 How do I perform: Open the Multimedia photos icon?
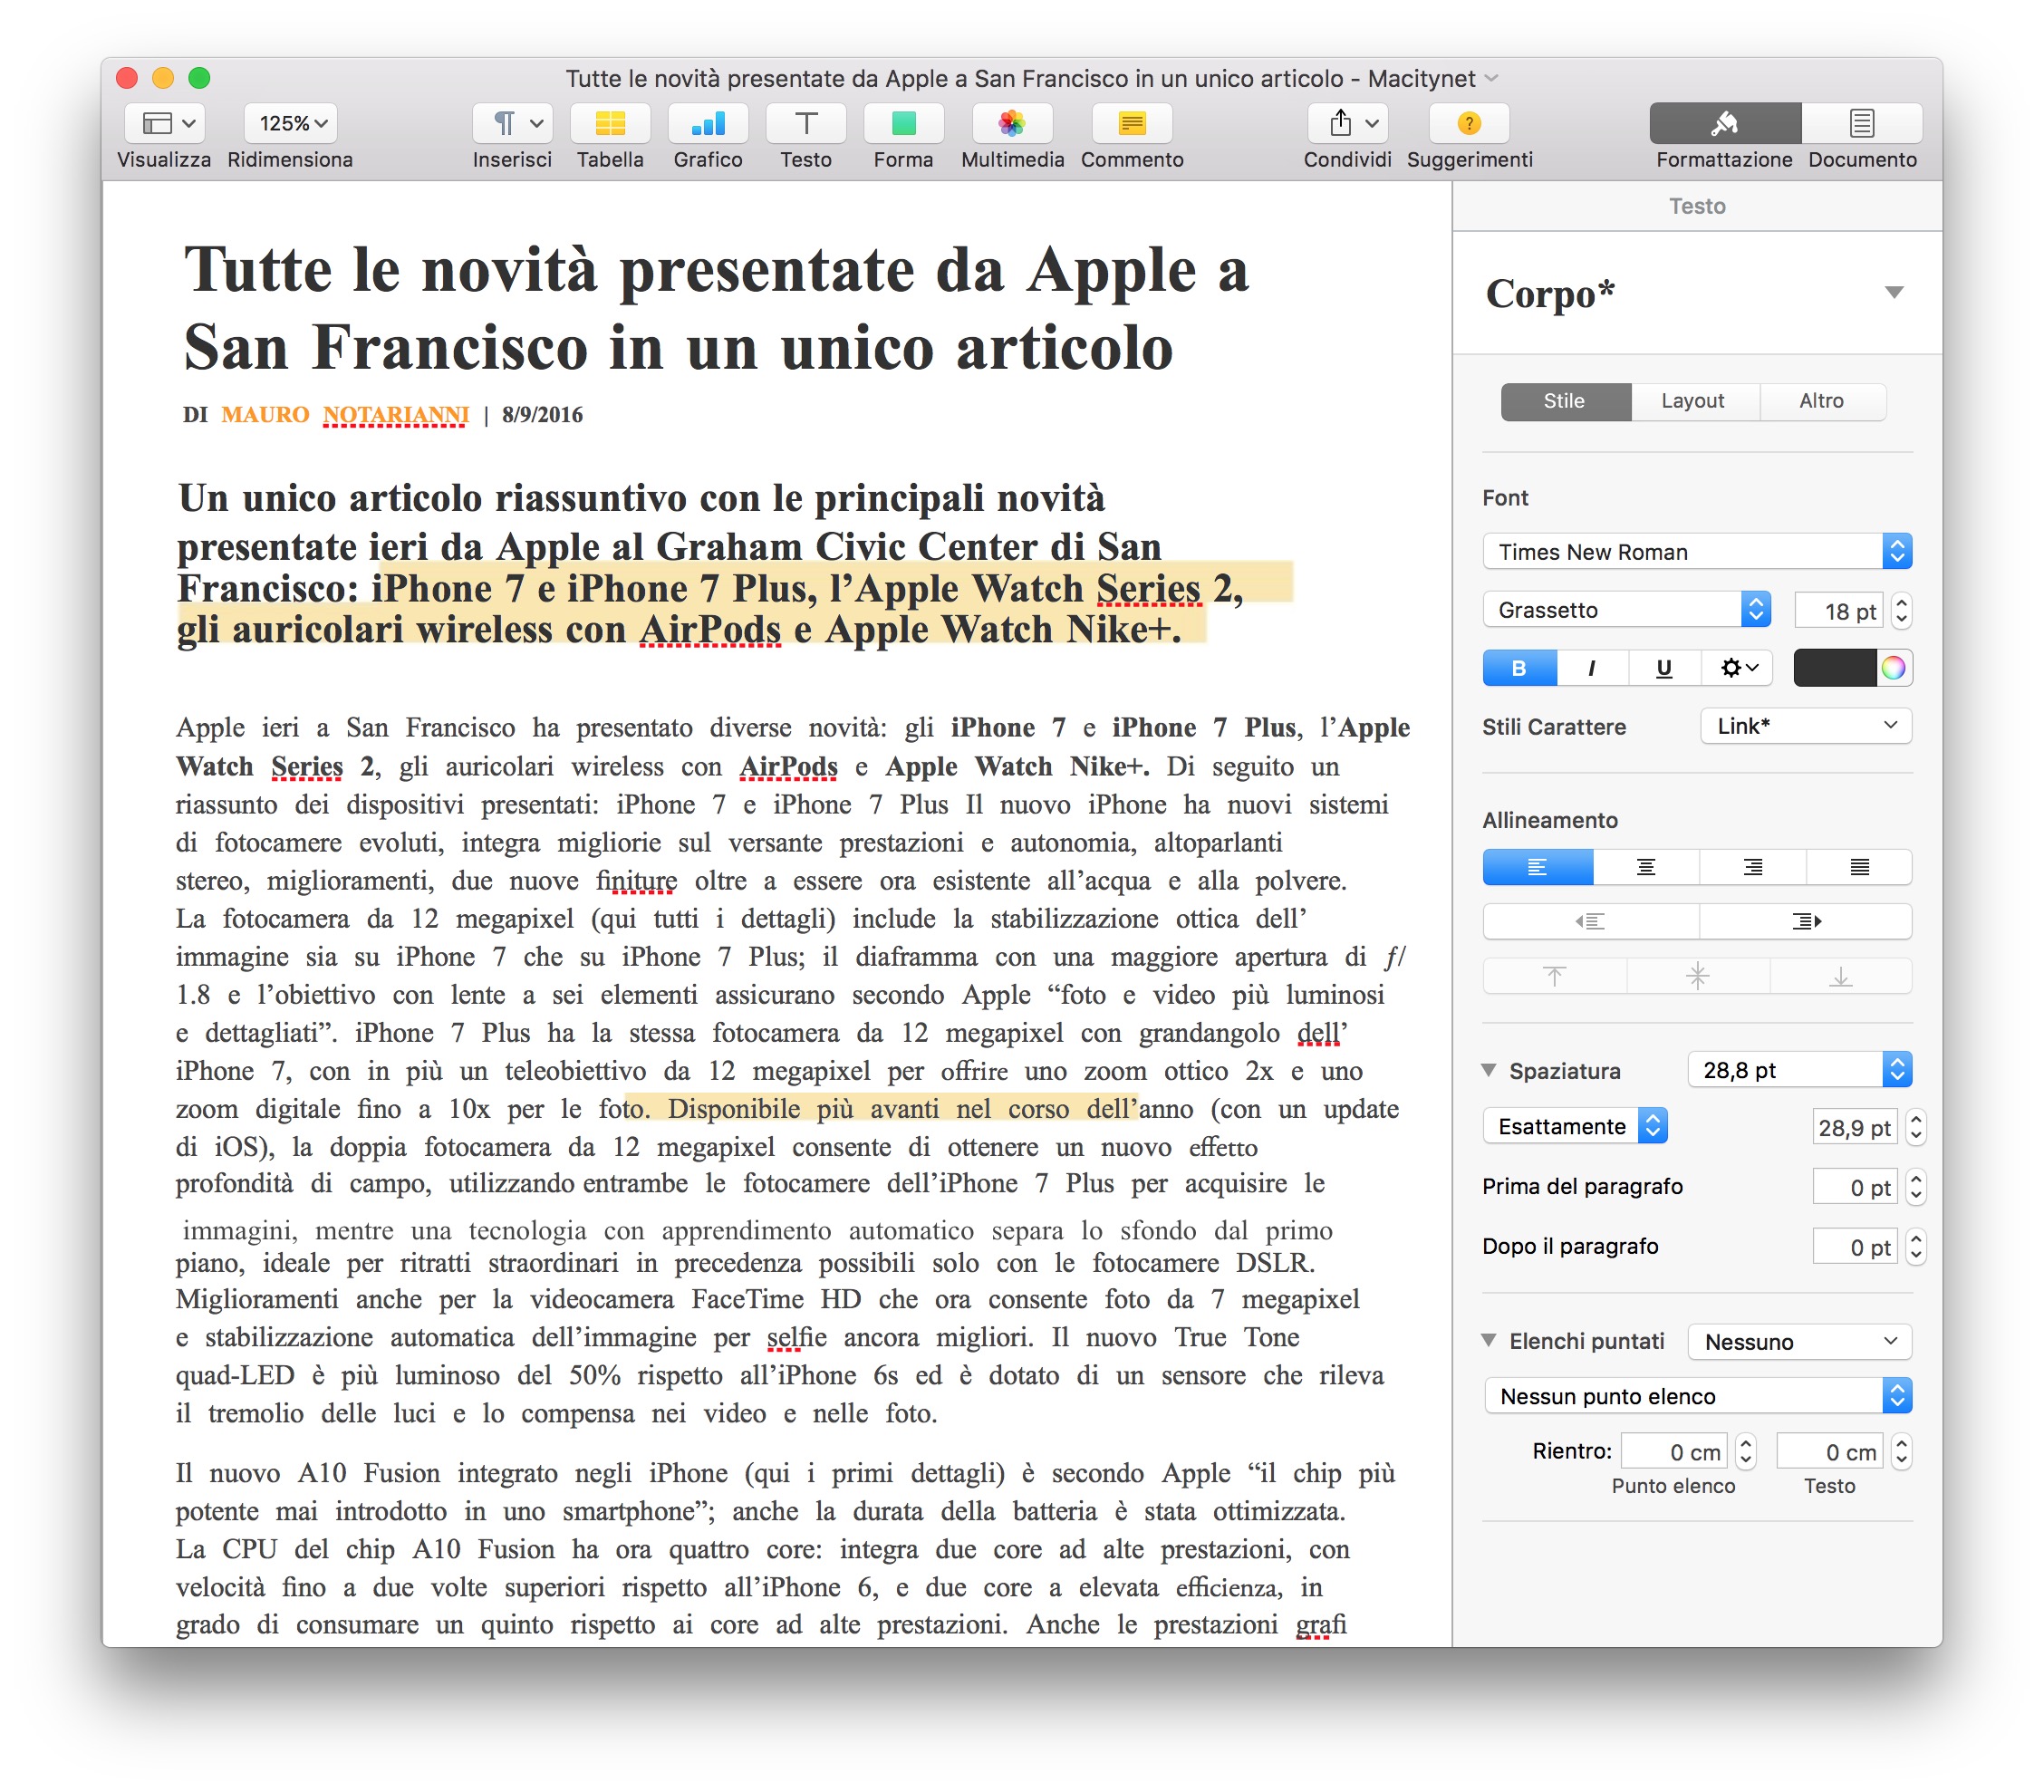[1011, 124]
